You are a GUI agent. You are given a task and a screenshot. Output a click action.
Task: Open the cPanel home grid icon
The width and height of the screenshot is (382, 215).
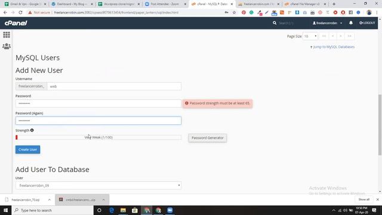click(x=7, y=35)
